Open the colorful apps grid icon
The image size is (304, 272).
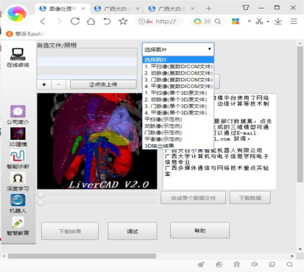pyautogui.click(x=235, y=21)
